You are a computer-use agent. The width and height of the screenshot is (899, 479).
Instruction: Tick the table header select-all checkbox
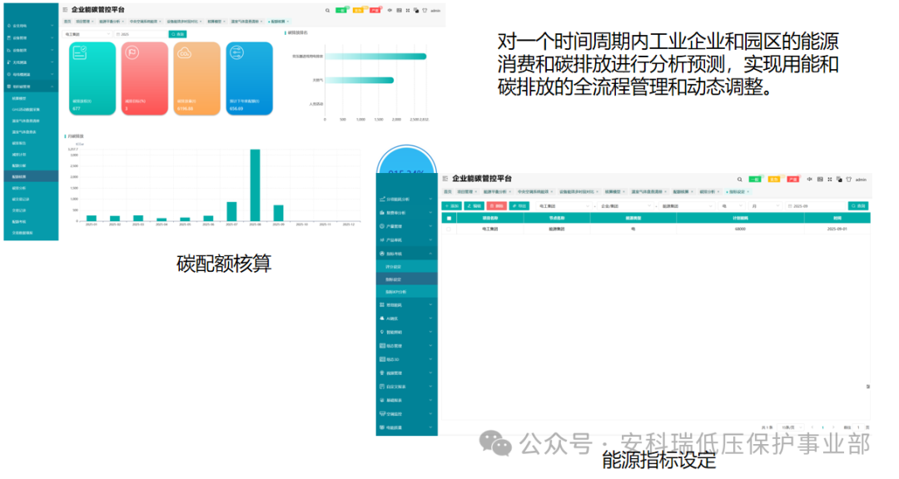[449, 219]
